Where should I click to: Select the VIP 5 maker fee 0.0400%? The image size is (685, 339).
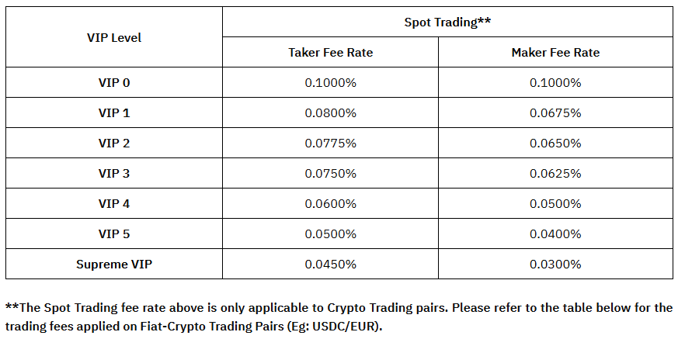pos(555,234)
